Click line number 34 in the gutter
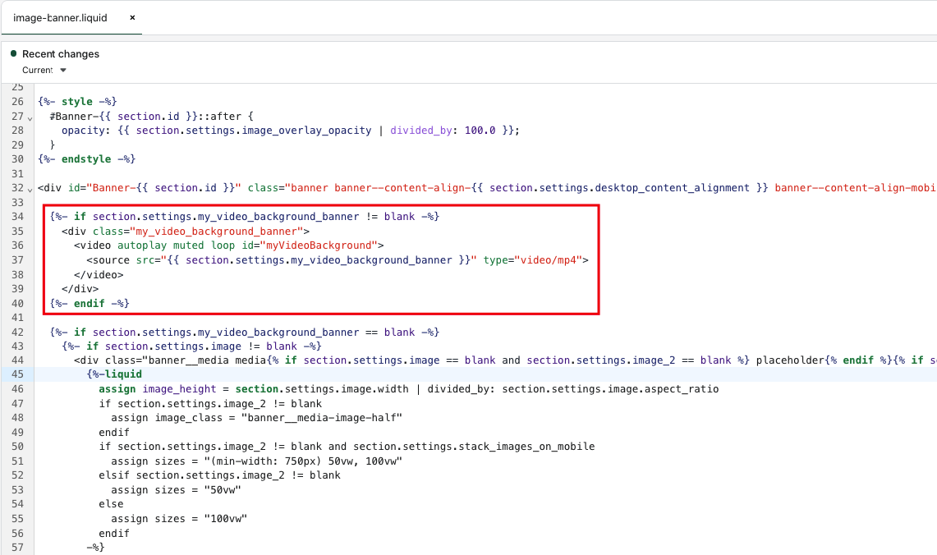Screen dimensions: 937x555 [x=16, y=216]
